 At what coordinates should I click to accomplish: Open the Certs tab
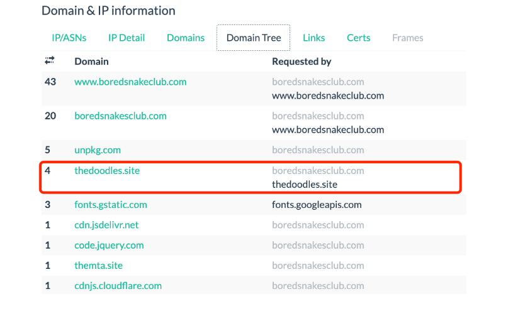tap(358, 38)
